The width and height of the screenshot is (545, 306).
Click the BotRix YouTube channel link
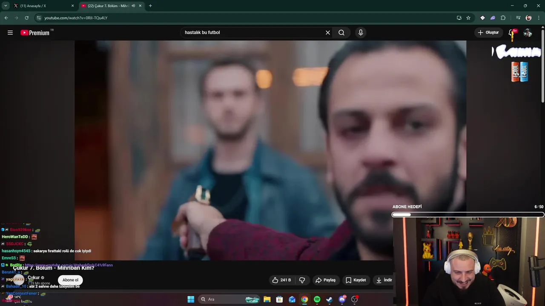(69, 265)
